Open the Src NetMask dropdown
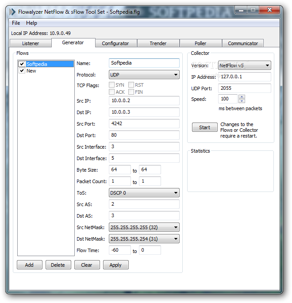Screen dimensions: 292x303 (x=144, y=227)
